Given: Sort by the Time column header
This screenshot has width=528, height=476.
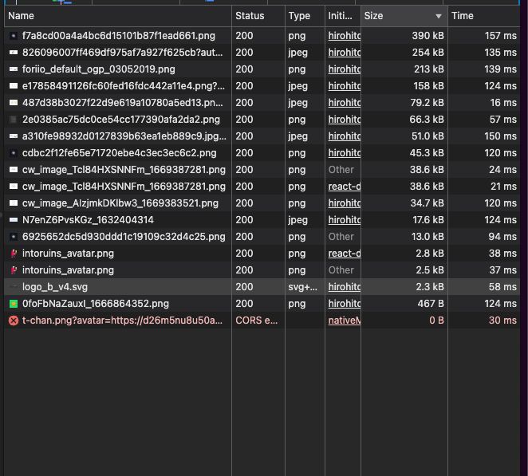Looking at the screenshot, I should (462, 16).
